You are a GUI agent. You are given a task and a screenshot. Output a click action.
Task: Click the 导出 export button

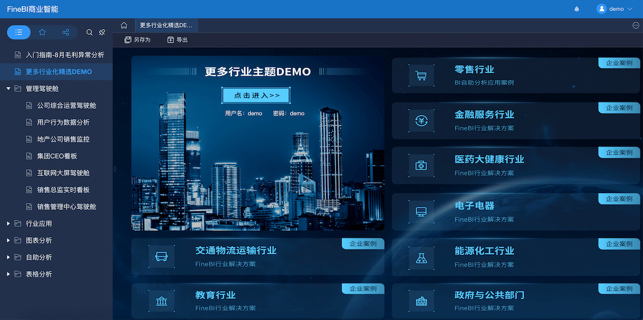(x=177, y=40)
